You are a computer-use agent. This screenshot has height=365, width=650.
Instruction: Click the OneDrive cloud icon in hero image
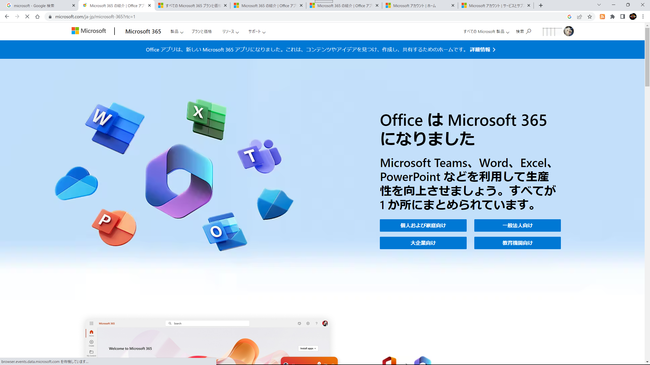point(76,183)
